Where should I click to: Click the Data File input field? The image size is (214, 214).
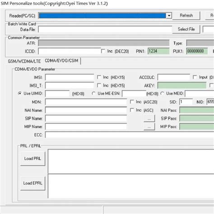click(105, 29)
